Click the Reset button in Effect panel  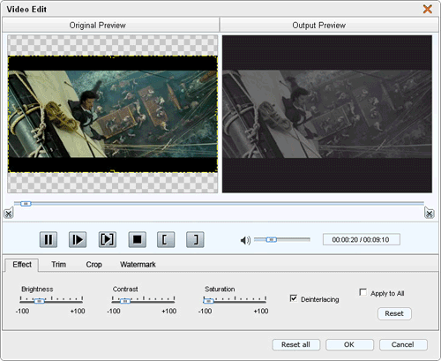point(394,313)
